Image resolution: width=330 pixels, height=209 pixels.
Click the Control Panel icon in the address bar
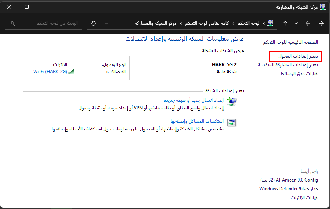click(x=270, y=23)
